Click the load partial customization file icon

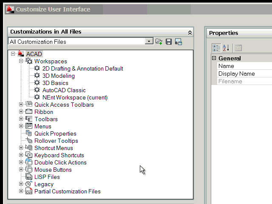159,42
